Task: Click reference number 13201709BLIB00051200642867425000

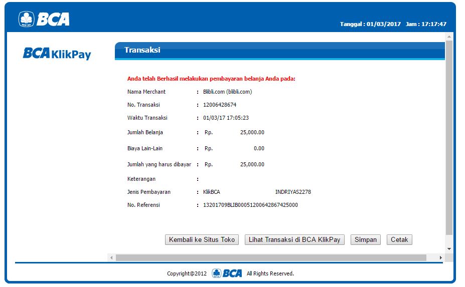Action: (x=250, y=205)
